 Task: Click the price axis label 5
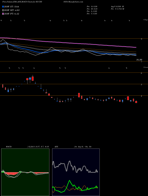[x=141, y=85]
